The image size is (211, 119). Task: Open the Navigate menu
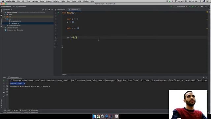pyautogui.click(x=35, y=1)
